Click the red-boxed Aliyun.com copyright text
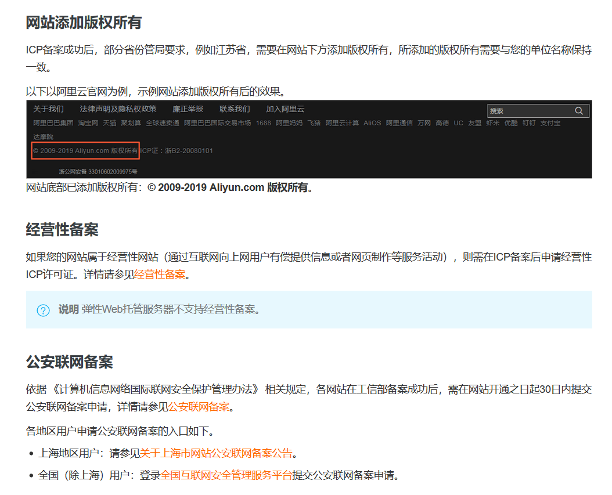This screenshot has height=495, width=612. [85, 151]
